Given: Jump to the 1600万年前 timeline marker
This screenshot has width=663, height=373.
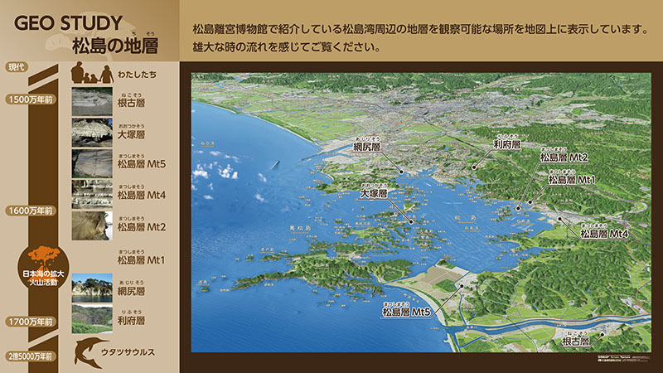Looking at the screenshot, I should (x=29, y=211).
